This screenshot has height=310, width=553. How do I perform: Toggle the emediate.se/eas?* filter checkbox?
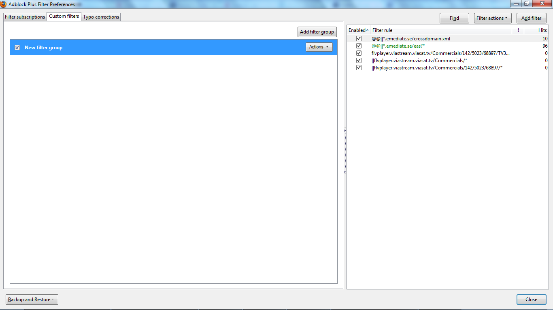[x=359, y=46]
